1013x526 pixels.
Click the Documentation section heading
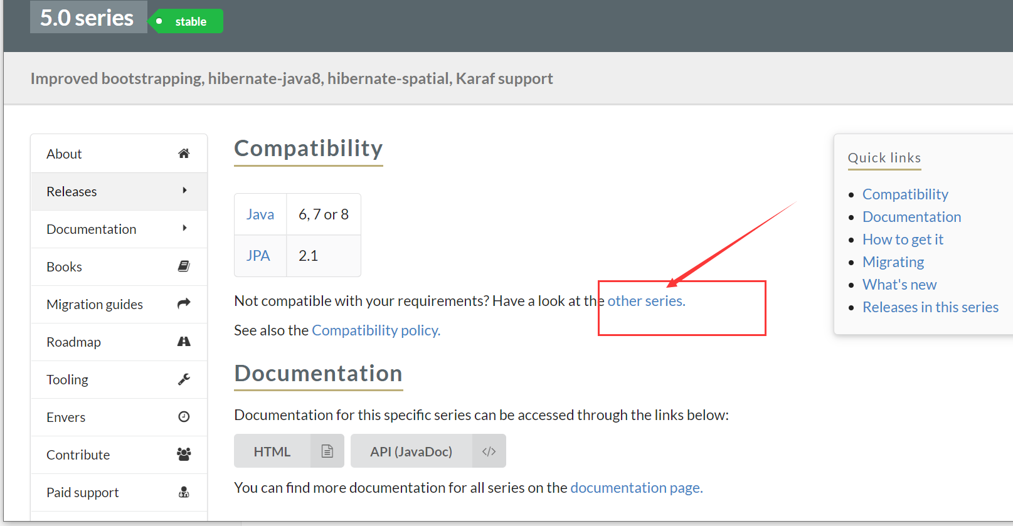319,374
